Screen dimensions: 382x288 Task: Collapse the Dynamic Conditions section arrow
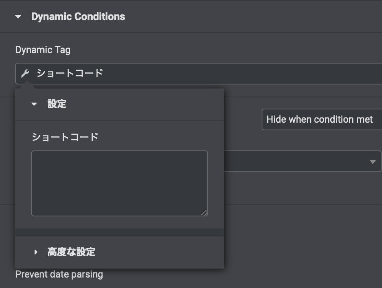(18, 16)
